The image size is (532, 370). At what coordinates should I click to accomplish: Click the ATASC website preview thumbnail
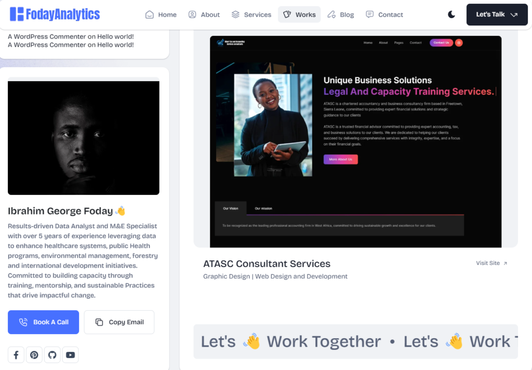pyautogui.click(x=355, y=141)
